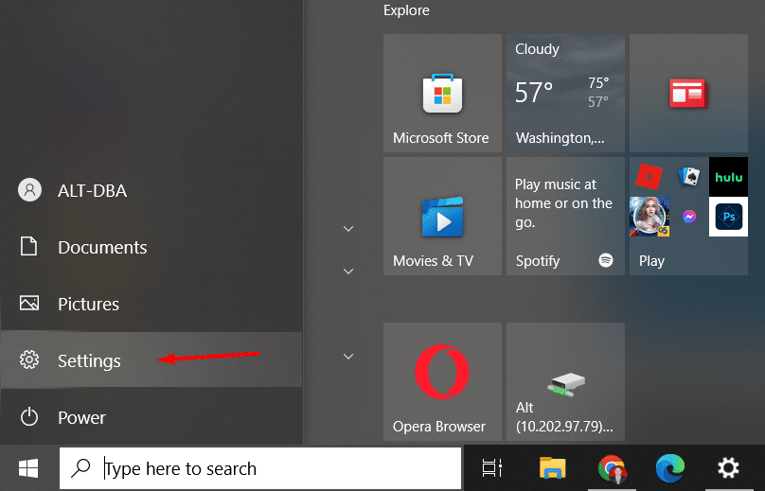The height and width of the screenshot is (491, 765).
Task: Open the hidden-object game thumbnail in Play folder
Action: pyautogui.click(x=649, y=217)
